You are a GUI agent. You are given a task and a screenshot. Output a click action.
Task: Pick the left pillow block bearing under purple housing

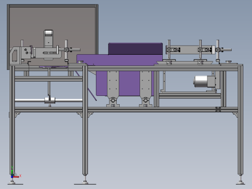[113, 102]
